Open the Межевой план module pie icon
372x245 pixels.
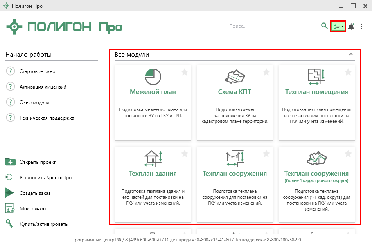coord(153,76)
